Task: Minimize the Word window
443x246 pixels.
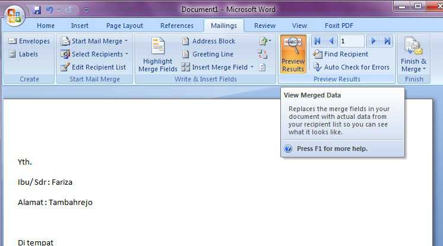Action: pyautogui.click(x=402, y=7)
